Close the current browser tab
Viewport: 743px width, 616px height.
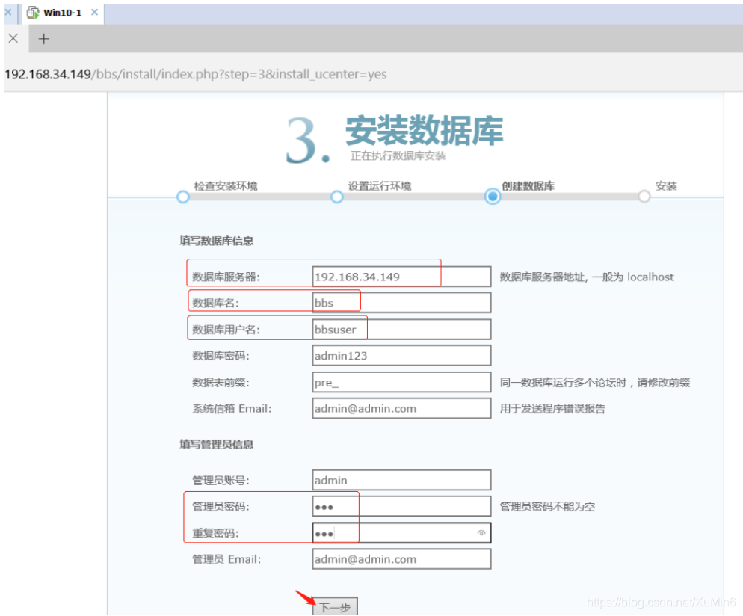coord(13,38)
